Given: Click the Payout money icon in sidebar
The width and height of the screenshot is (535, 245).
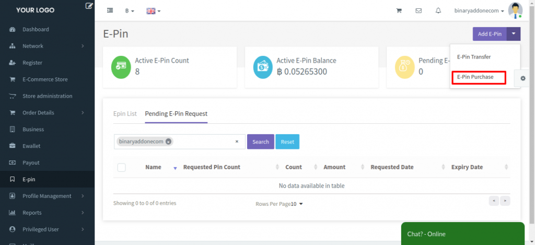Looking at the screenshot, I should click(x=13, y=163).
